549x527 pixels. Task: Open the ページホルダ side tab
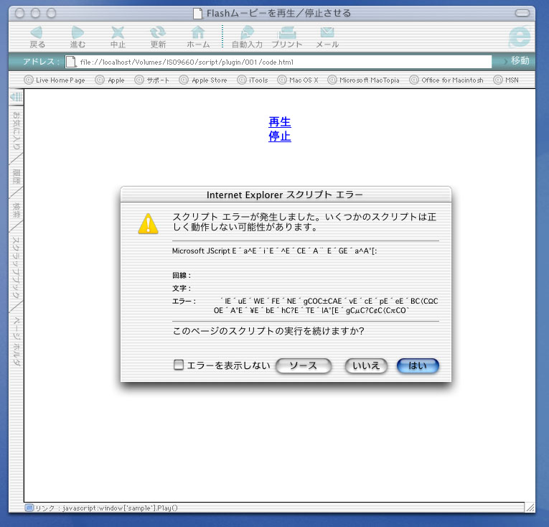point(16,341)
